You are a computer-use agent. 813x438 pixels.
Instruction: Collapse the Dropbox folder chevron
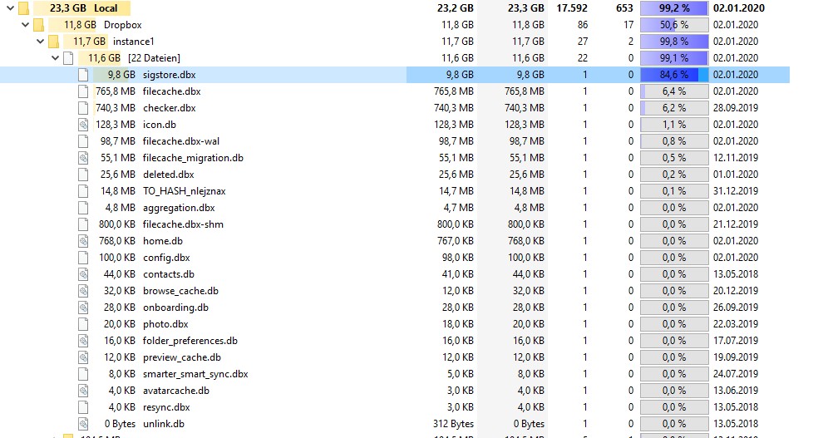tap(25, 25)
